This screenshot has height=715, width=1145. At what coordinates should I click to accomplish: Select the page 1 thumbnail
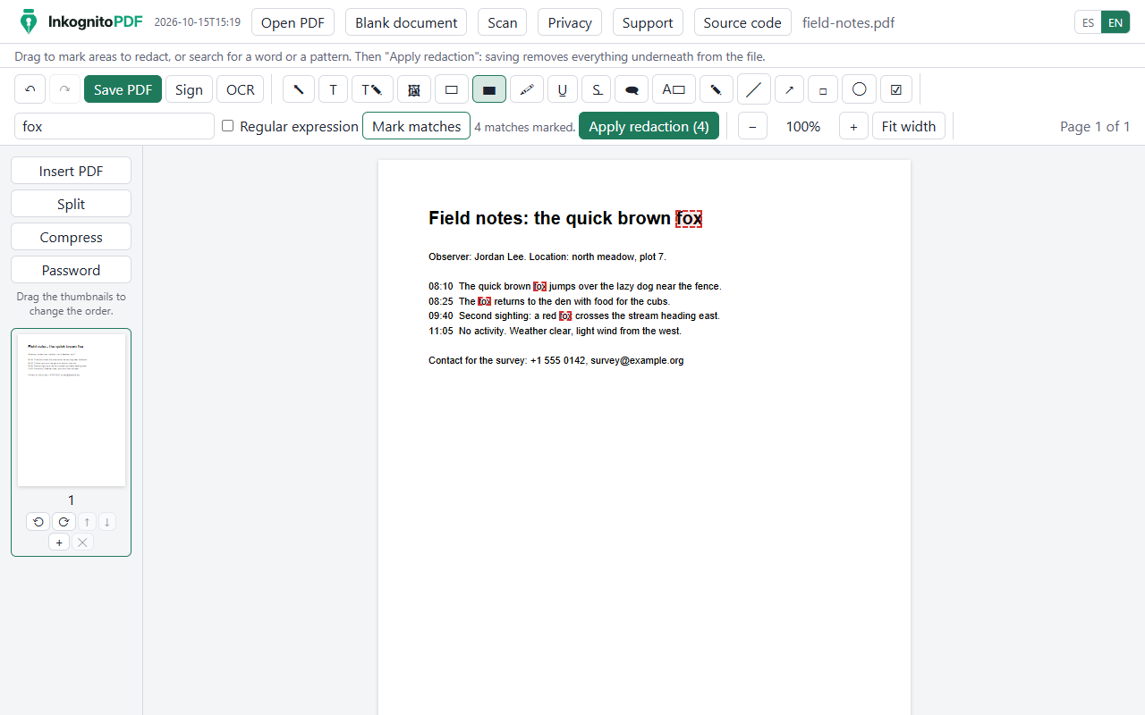pos(72,410)
